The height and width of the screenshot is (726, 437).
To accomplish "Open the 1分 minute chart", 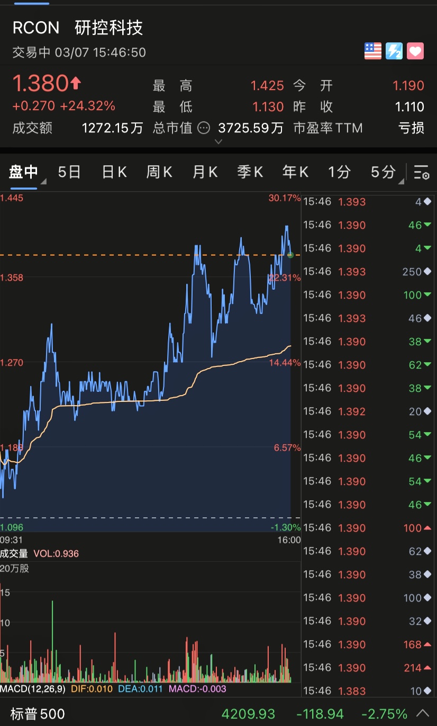I will click(x=339, y=172).
